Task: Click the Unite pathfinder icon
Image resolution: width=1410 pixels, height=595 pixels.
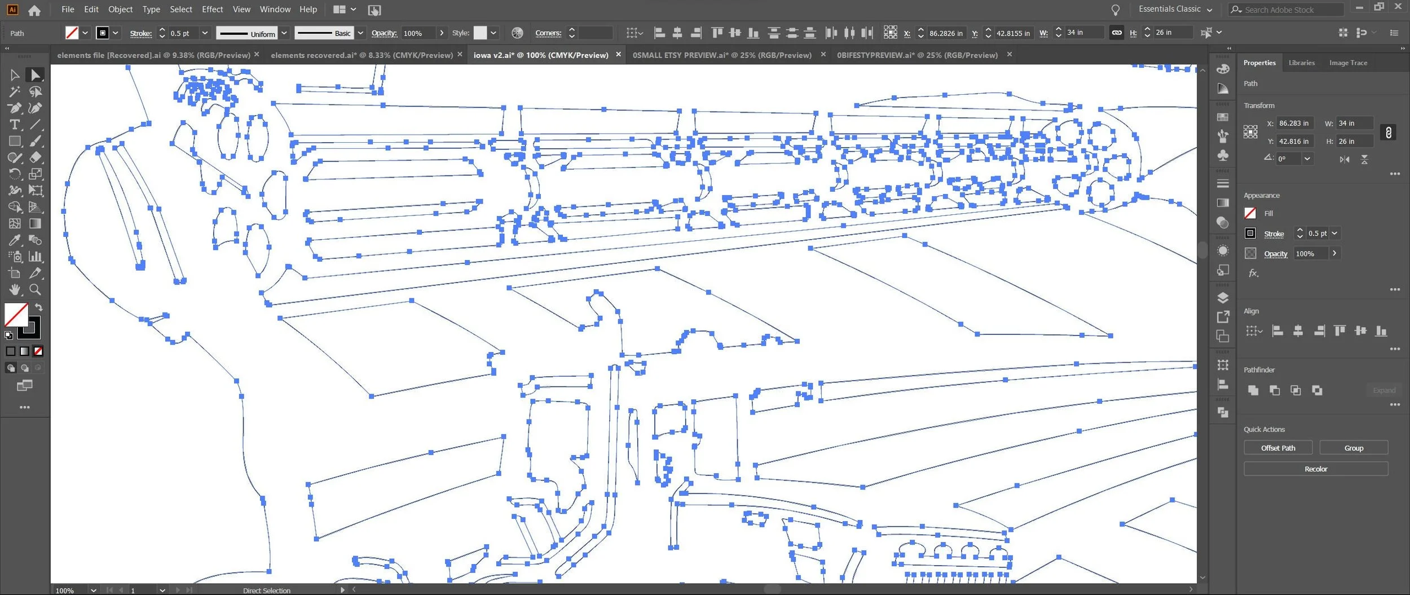Action: 1253,390
